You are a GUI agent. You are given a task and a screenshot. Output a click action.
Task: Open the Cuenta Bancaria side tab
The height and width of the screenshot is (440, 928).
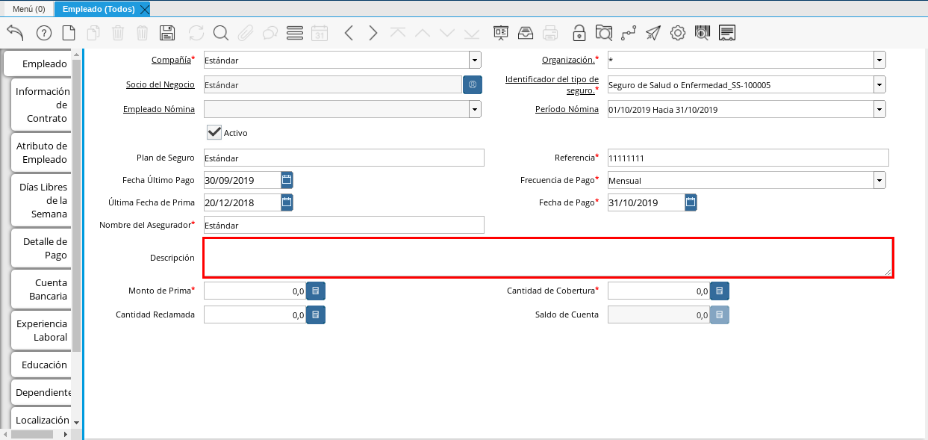coord(42,289)
